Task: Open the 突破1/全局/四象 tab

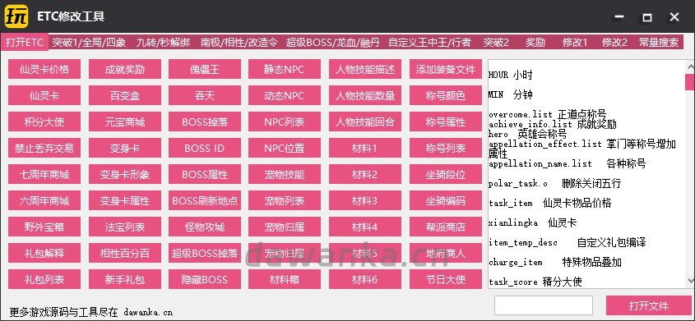Action: click(x=89, y=43)
